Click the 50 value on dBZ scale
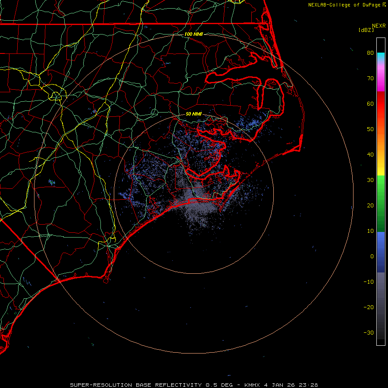 [x=370, y=129]
